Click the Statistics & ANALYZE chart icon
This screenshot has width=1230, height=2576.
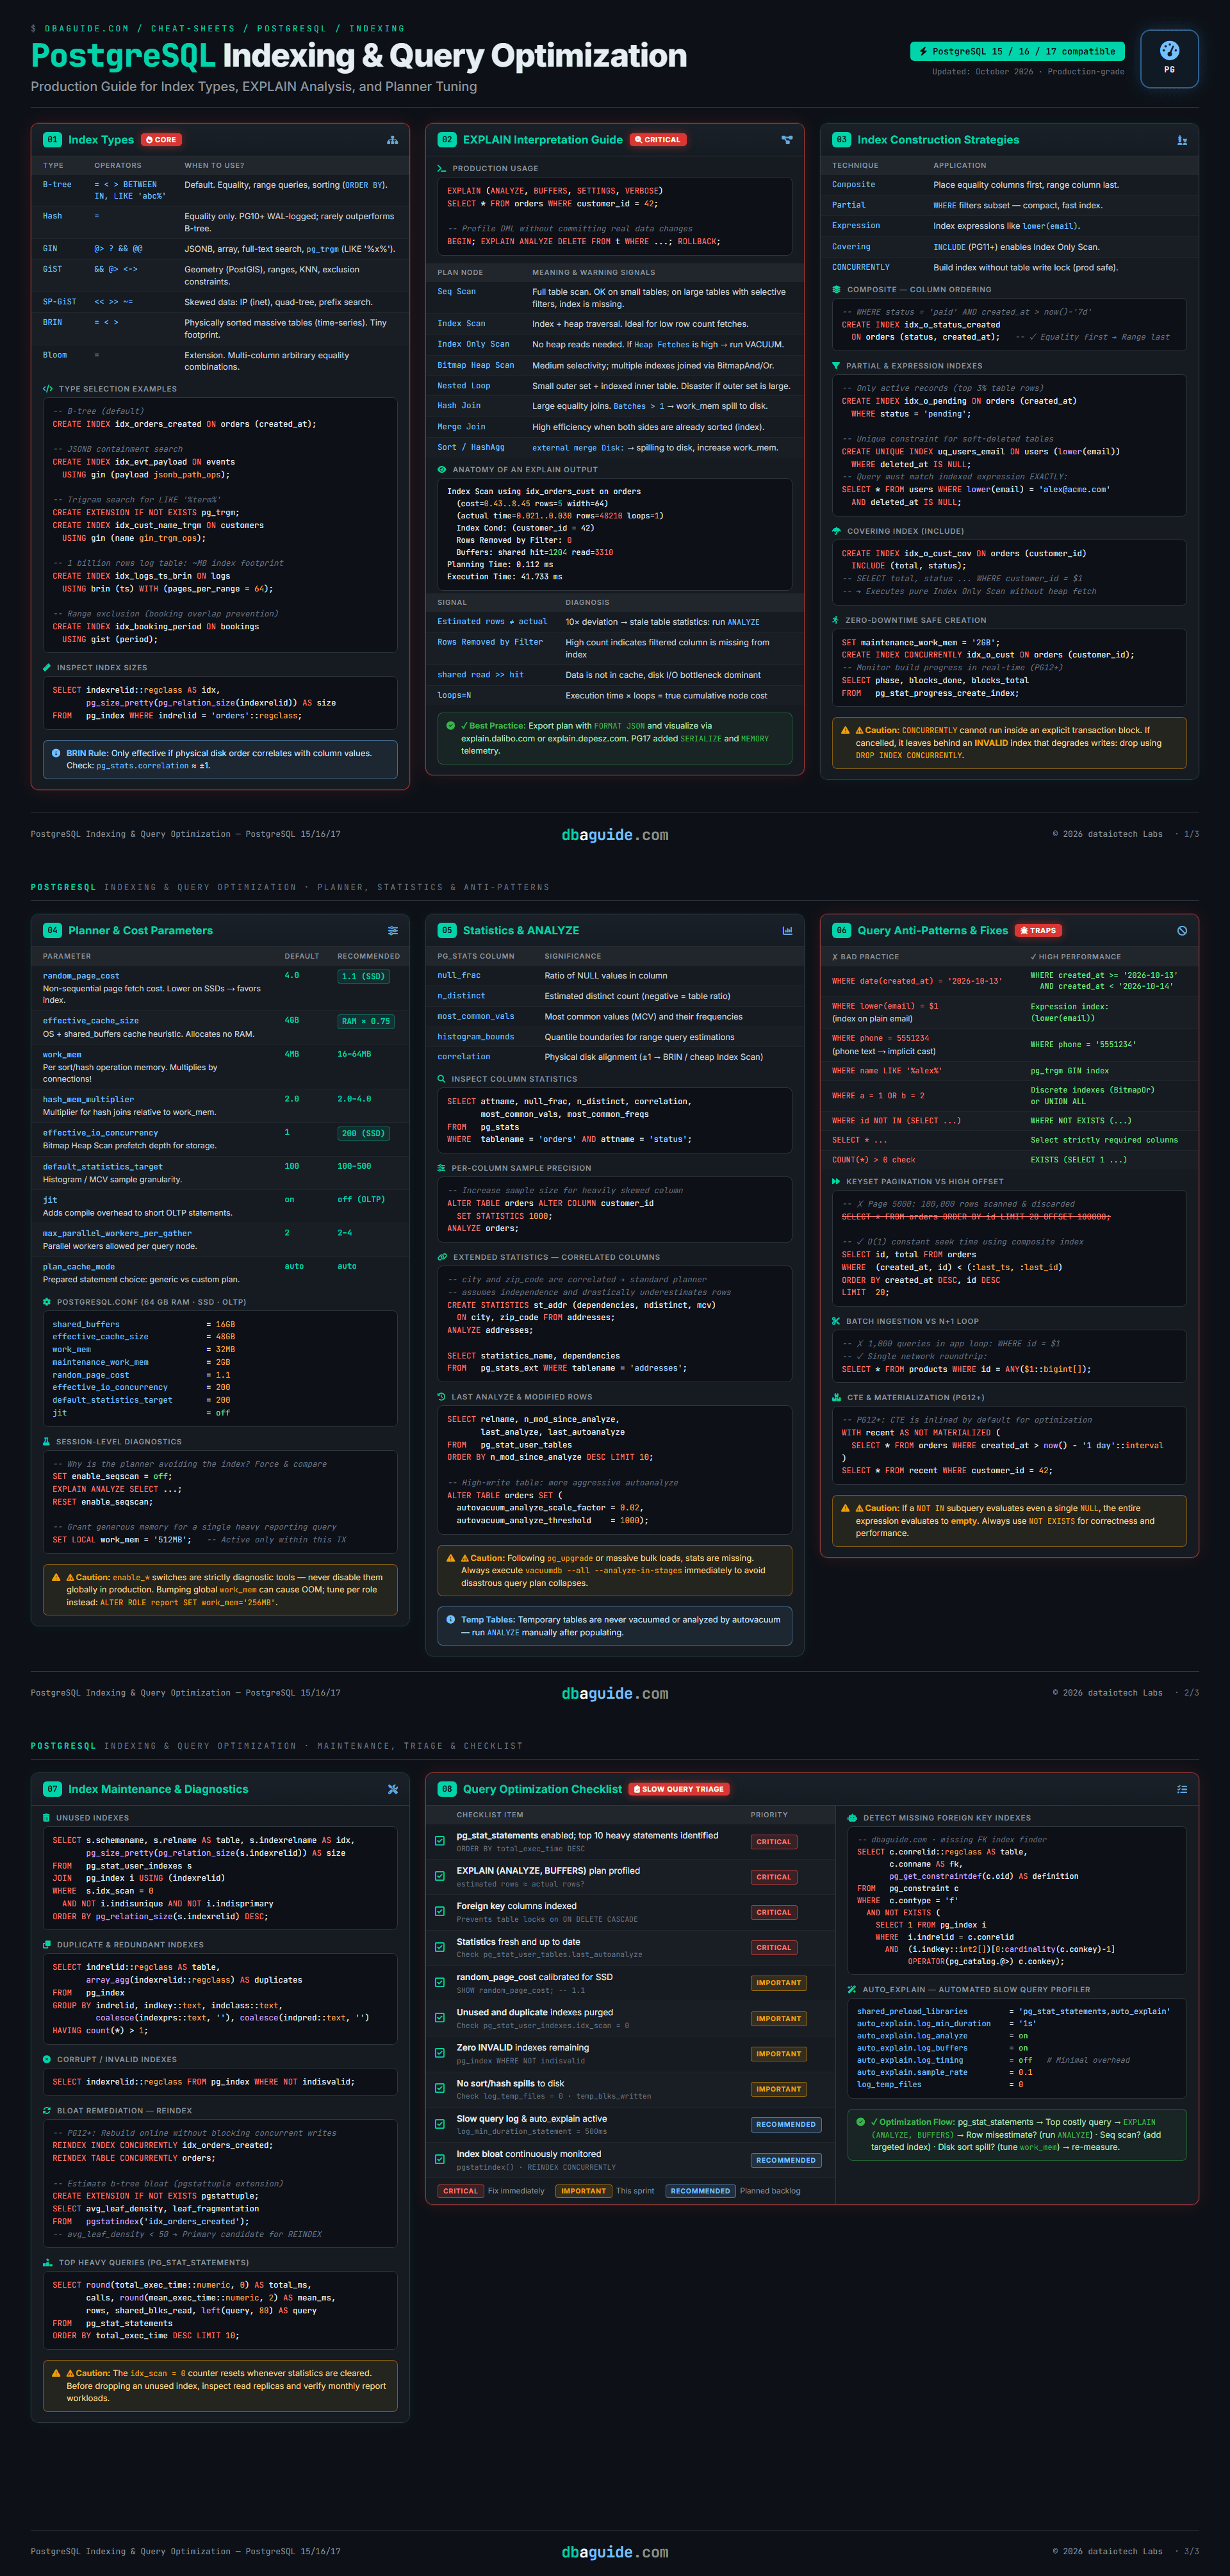pyautogui.click(x=787, y=930)
